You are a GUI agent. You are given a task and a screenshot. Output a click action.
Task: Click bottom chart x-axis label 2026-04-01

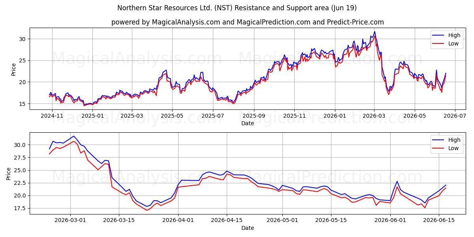178,221
